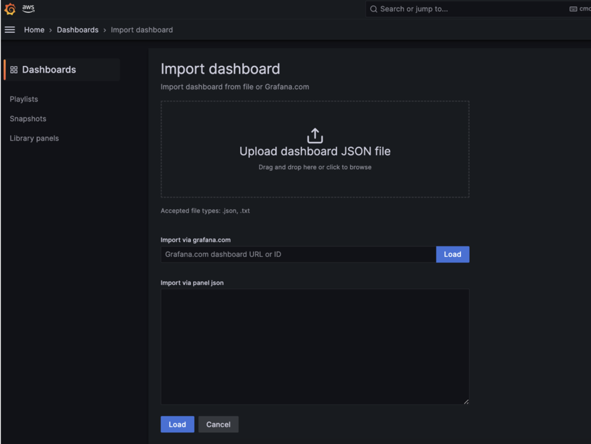591x444 pixels.
Task: Click the Cancel button
Action: click(x=218, y=424)
